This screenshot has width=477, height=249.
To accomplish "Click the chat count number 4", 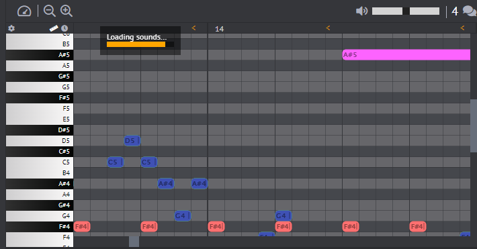I will 455,11.
